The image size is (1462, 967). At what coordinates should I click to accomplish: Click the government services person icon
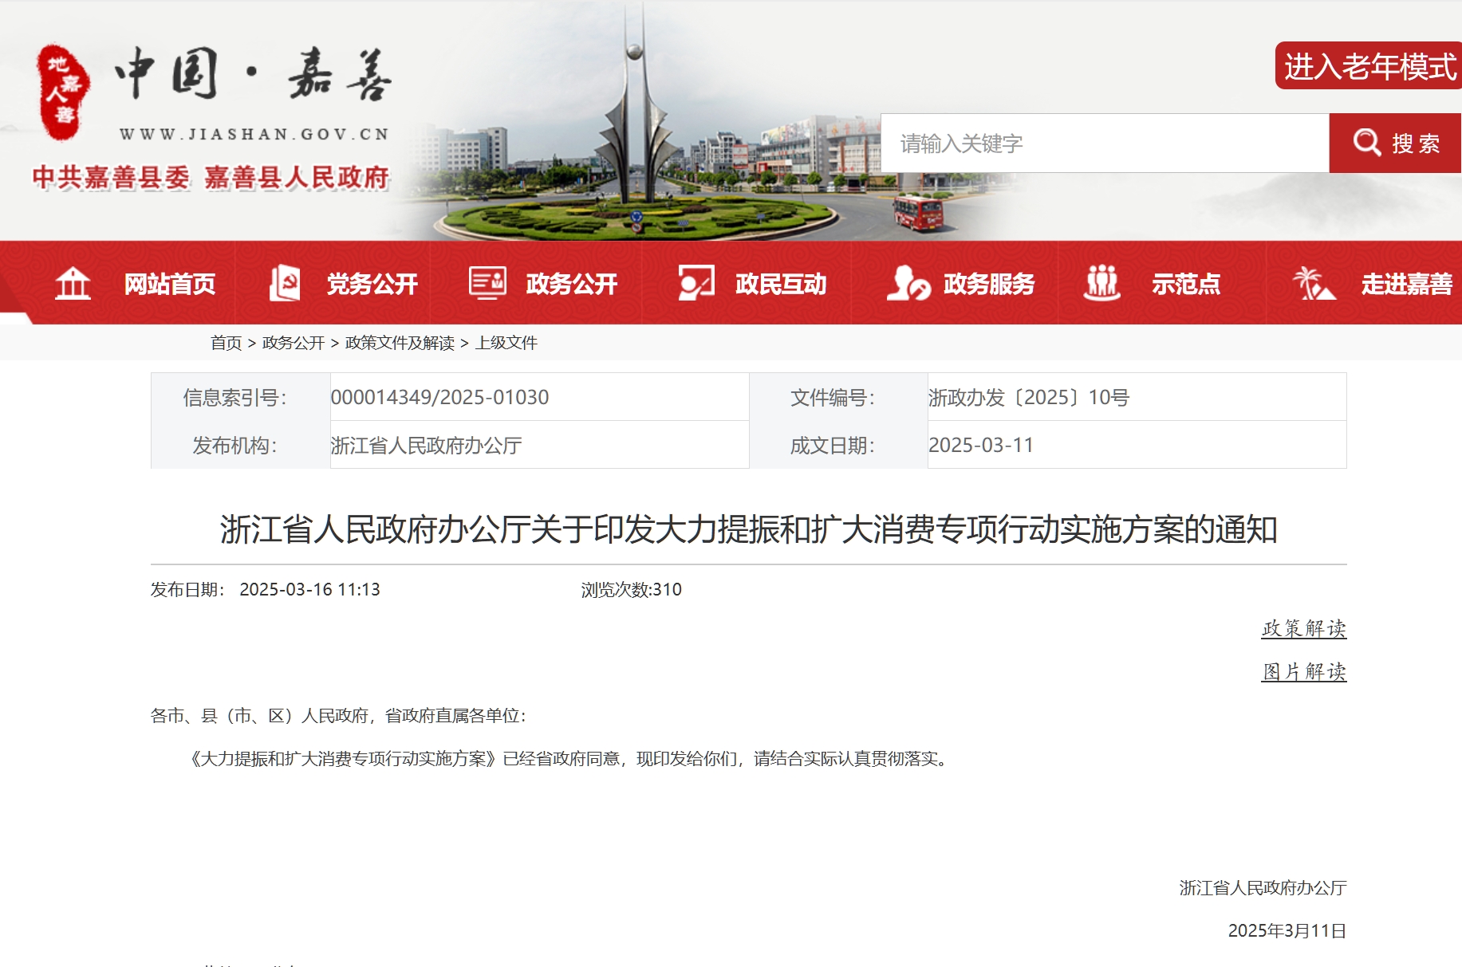(908, 283)
